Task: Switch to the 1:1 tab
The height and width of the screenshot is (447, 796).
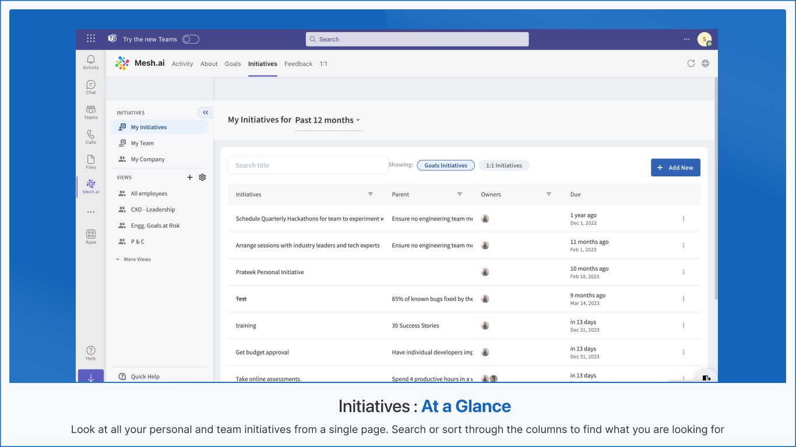Action: click(x=323, y=64)
